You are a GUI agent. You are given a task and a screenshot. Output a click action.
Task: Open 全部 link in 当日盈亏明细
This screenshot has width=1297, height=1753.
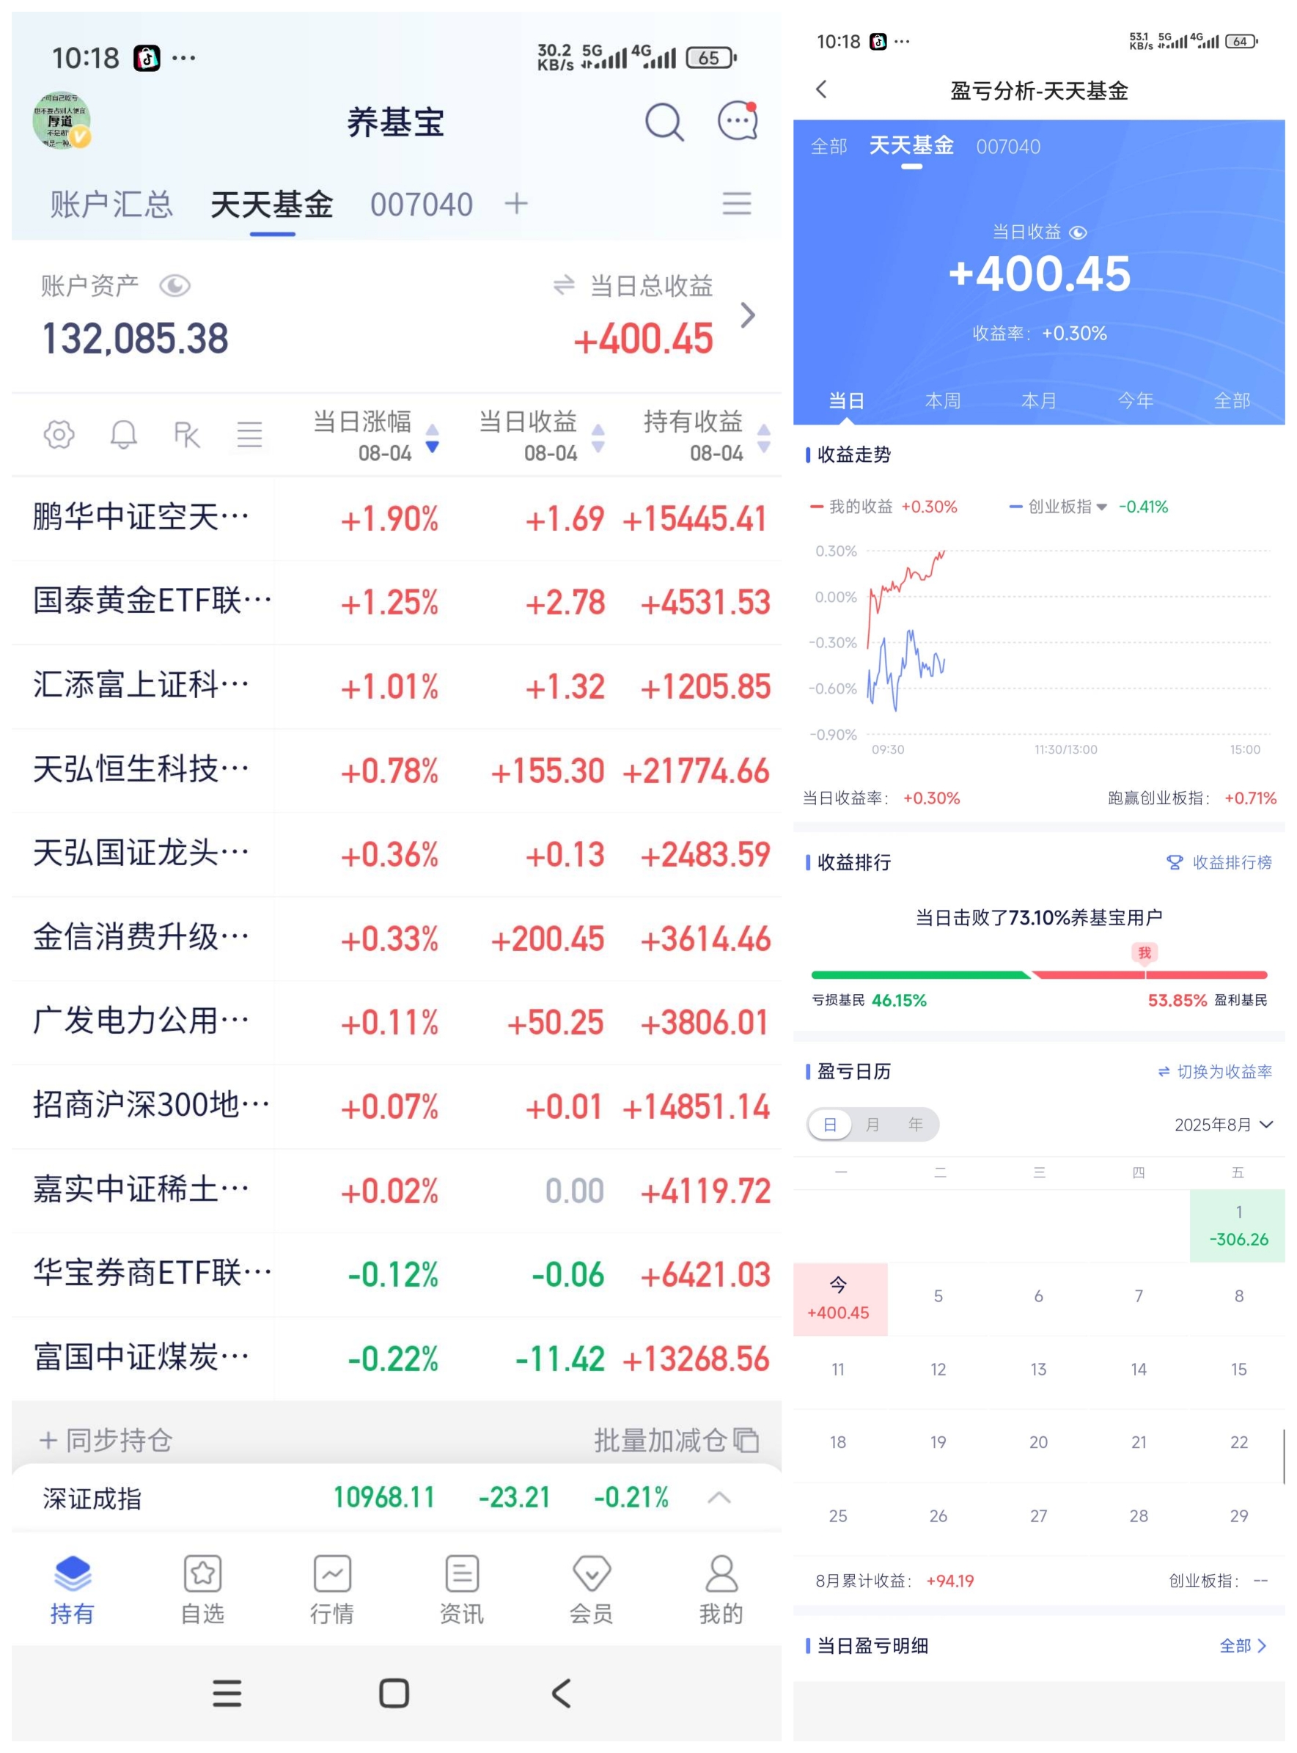[x=1243, y=1645]
